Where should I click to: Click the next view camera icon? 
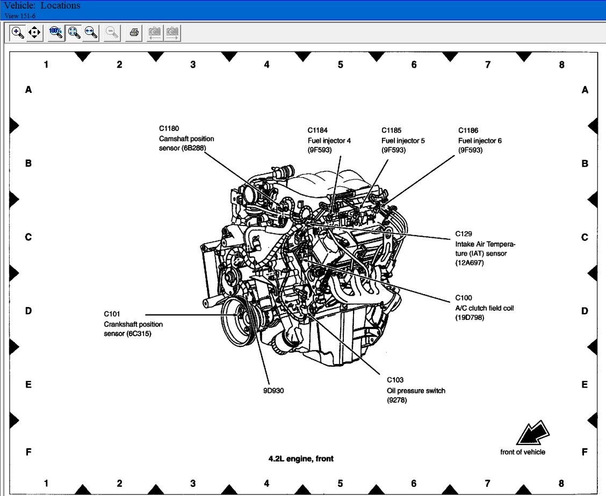coord(172,33)
